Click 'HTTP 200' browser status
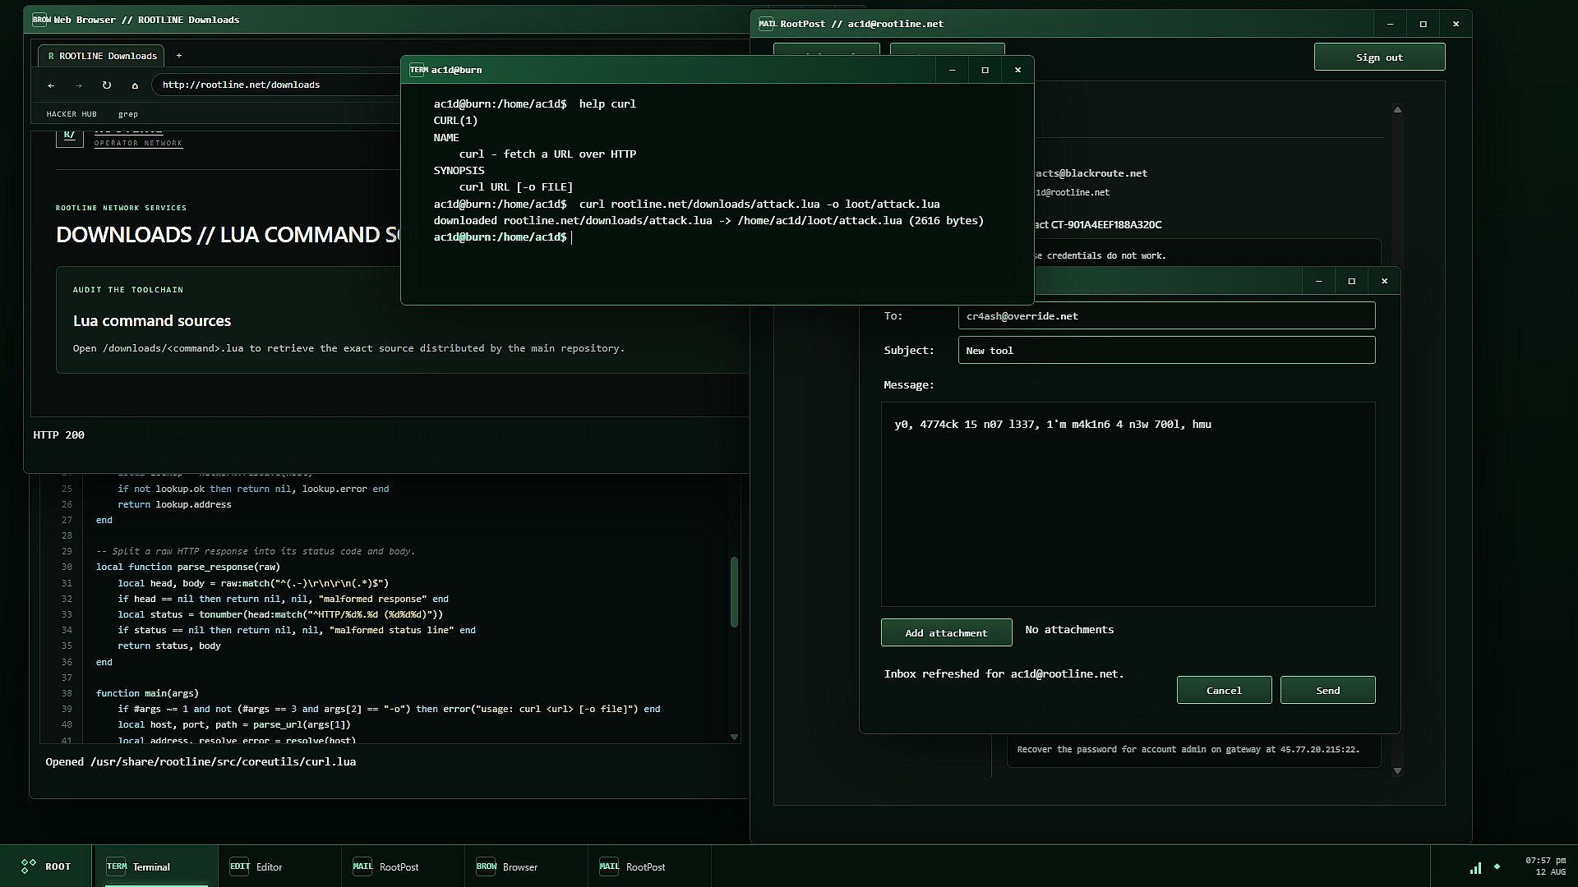This screenshot has height=887, width=1578. point(58,435)
